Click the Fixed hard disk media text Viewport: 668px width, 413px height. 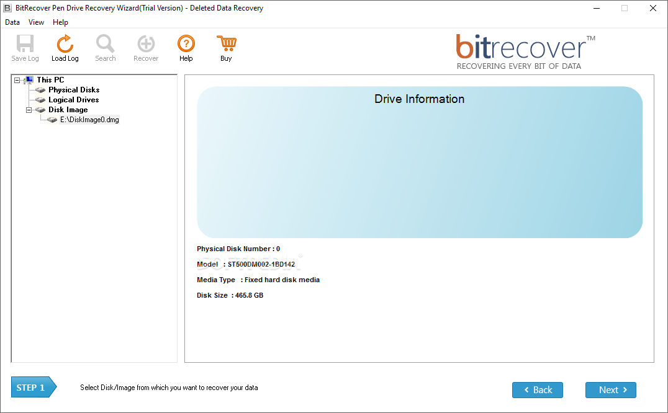pyautogui.click(x=282, y=280)
